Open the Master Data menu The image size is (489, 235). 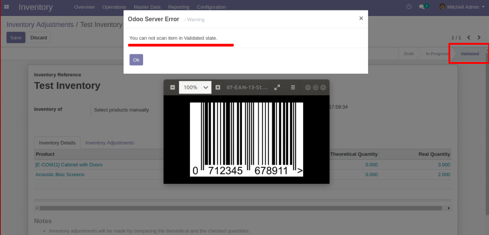pos(147,7)
